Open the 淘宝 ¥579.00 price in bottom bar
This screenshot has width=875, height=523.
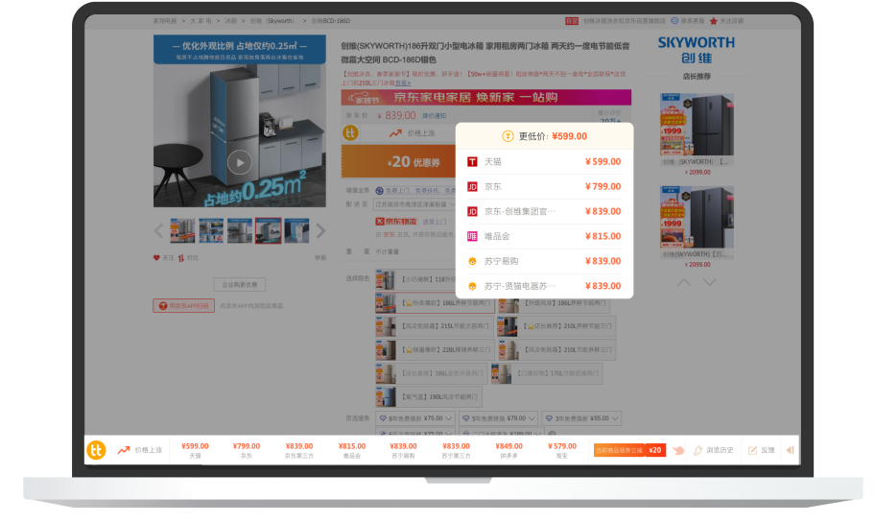(561, 450)
